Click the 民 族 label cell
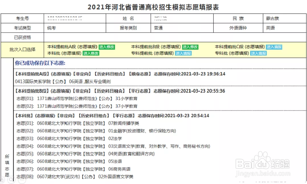307x184 pixels. [238, 18]
